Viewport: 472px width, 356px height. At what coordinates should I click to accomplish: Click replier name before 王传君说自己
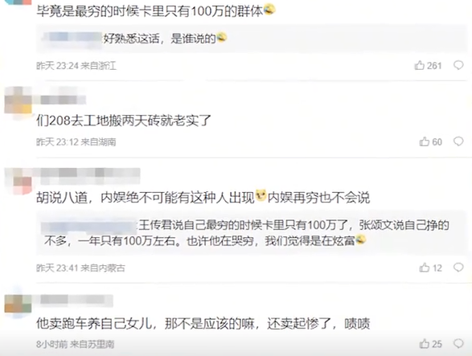(89, 226)
